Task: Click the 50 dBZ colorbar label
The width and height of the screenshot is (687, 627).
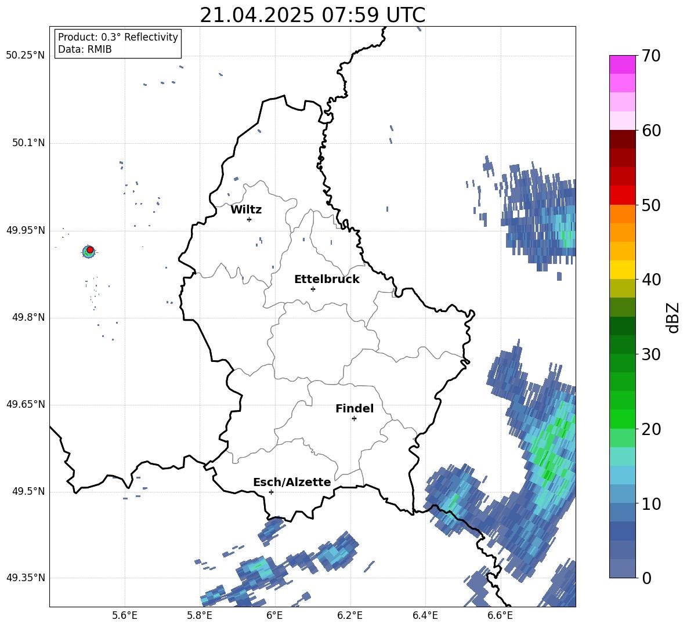Action: click(x=651, y=205)
